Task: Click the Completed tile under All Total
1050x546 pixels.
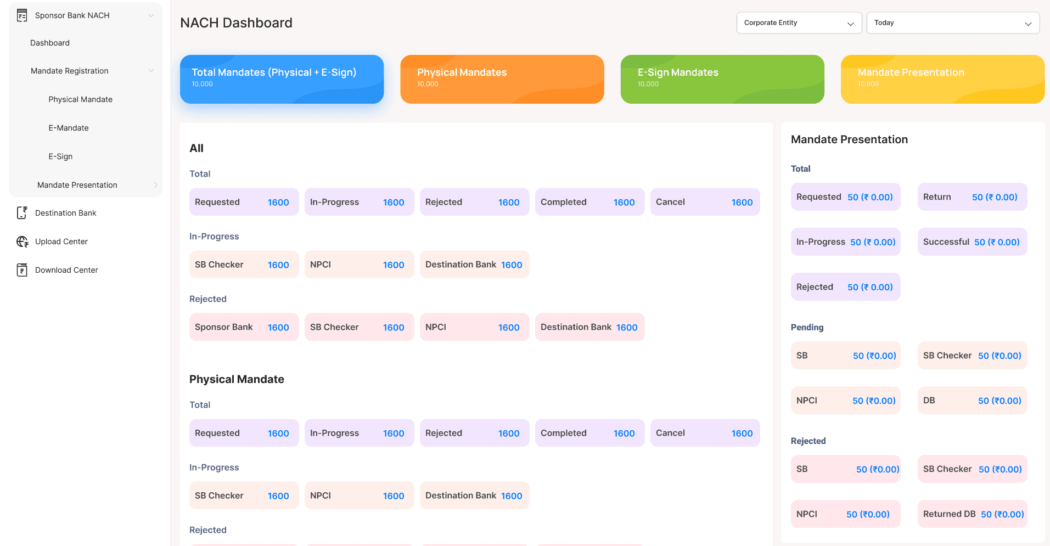Action: click(589, 202)
